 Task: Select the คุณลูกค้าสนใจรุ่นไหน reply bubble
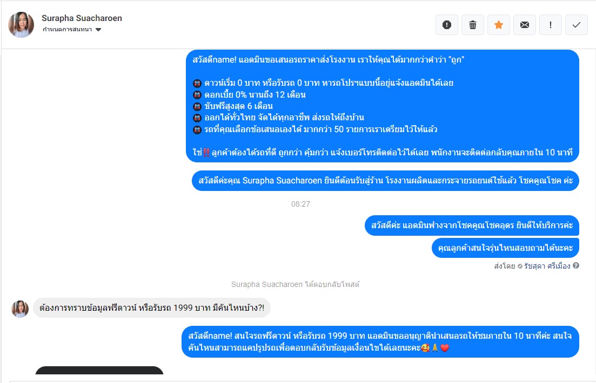click(x=505, y=248)
